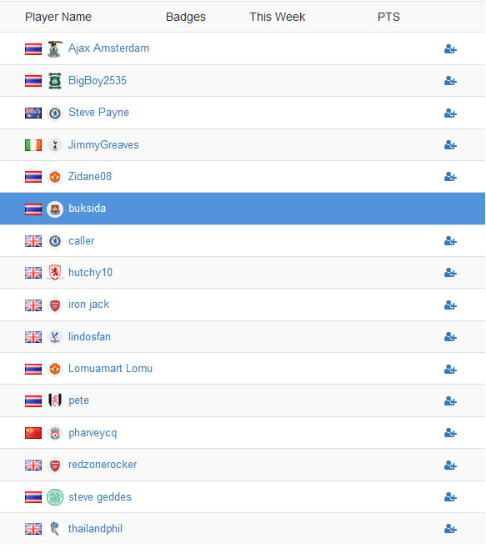The image size is (486, 554).
Task: Click the Celtic crest by steve geddes
Action: point(55,497)
